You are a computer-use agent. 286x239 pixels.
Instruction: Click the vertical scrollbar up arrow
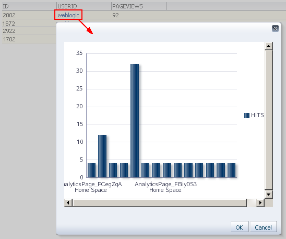coord(268,46)
